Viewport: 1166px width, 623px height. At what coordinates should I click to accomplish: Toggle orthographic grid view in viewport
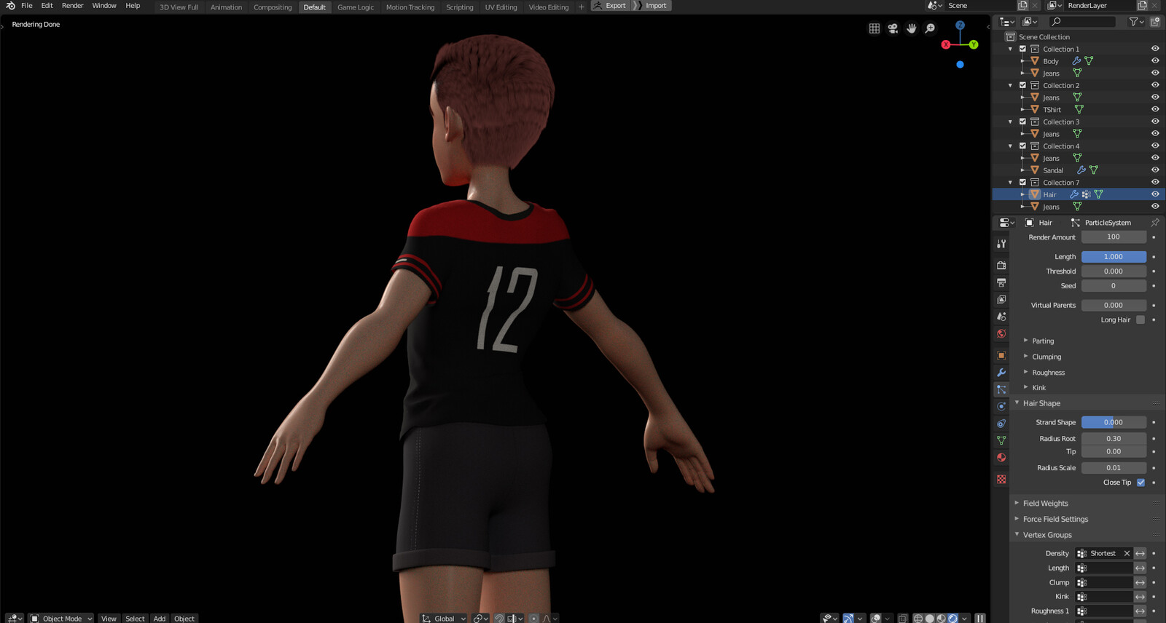click(874, 28)
